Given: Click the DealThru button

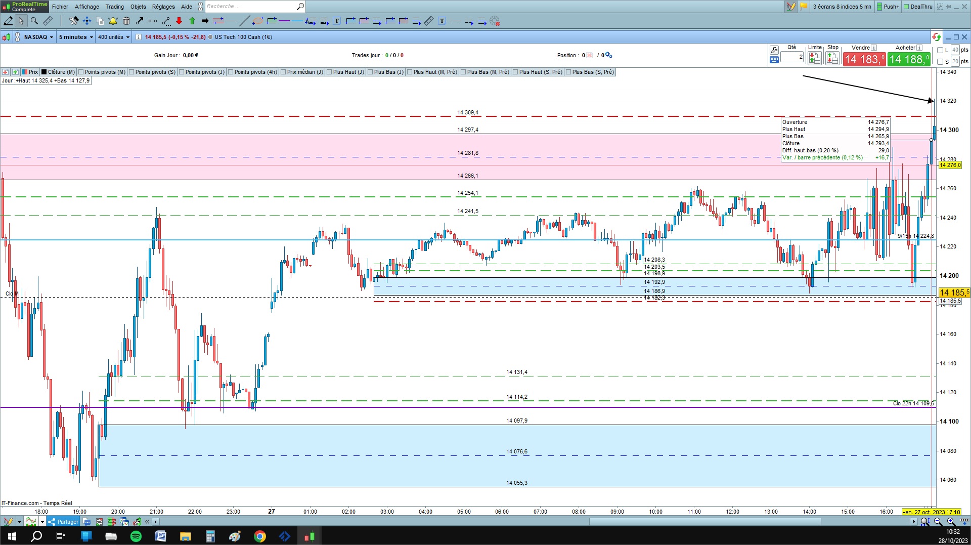Looking at the screenshot, I should click(x=918, y=7).
